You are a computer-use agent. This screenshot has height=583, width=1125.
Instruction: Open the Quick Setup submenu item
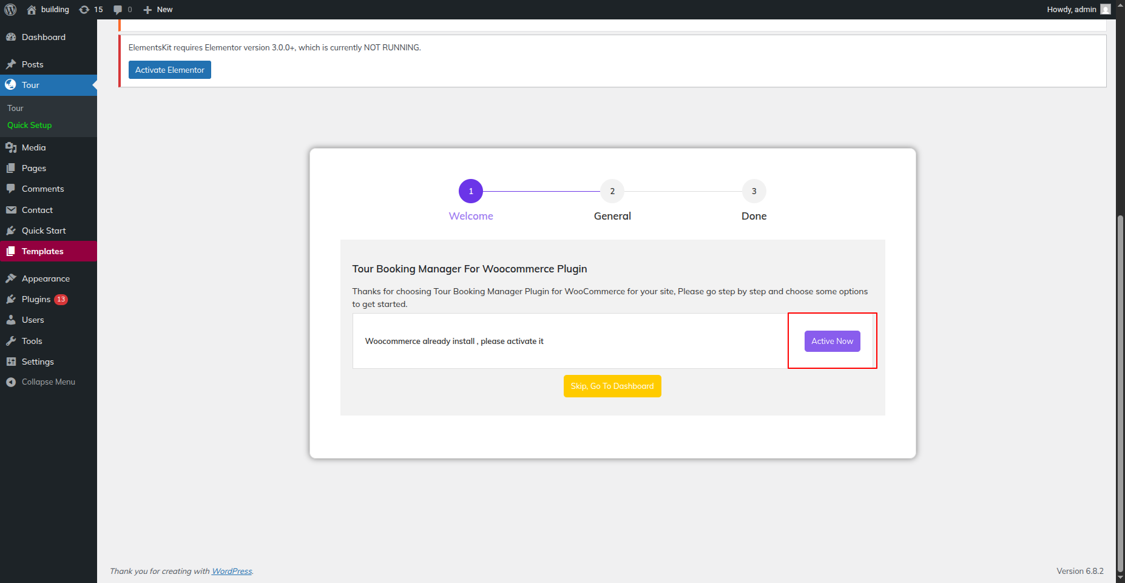point(30,125)
